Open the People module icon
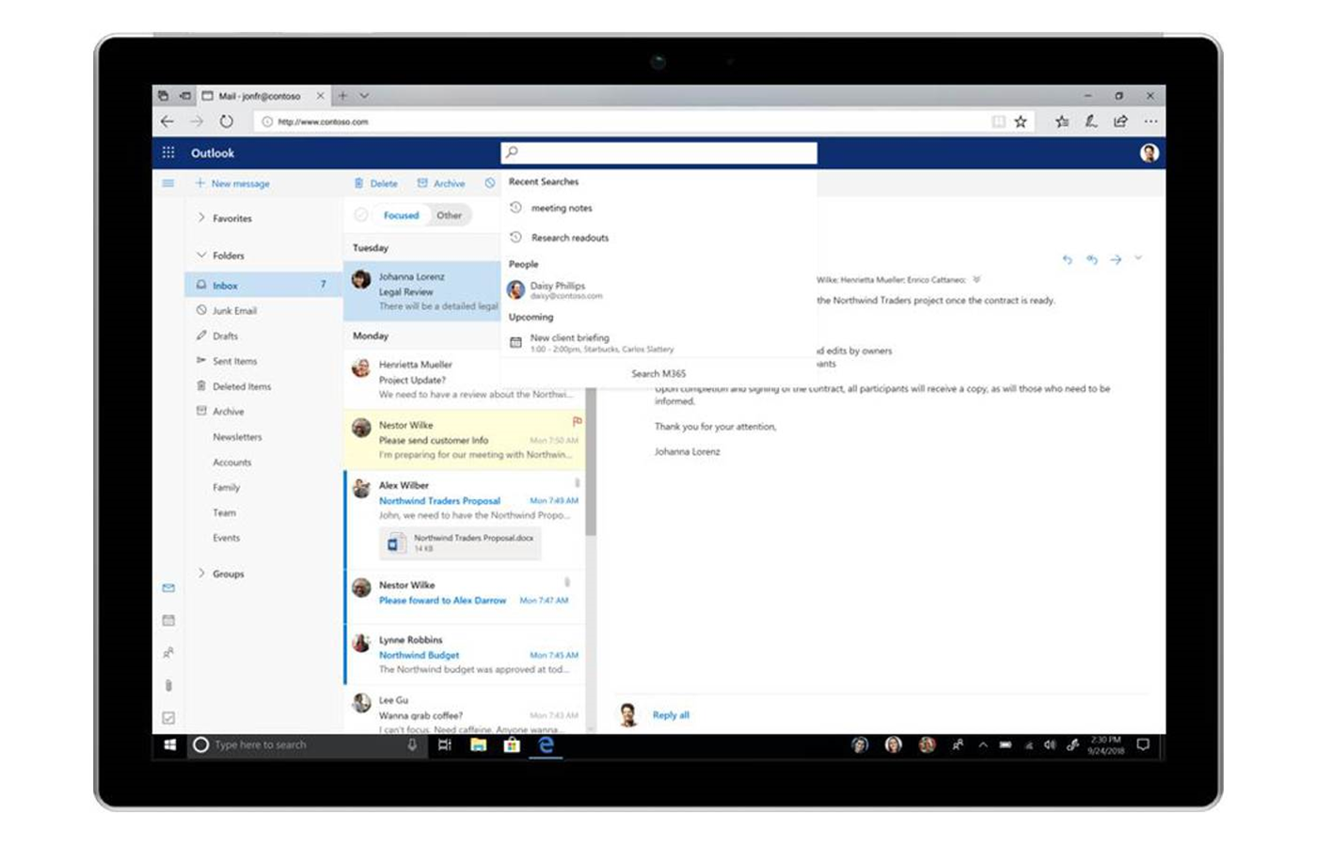The image size is (1317, 846). 168,652
